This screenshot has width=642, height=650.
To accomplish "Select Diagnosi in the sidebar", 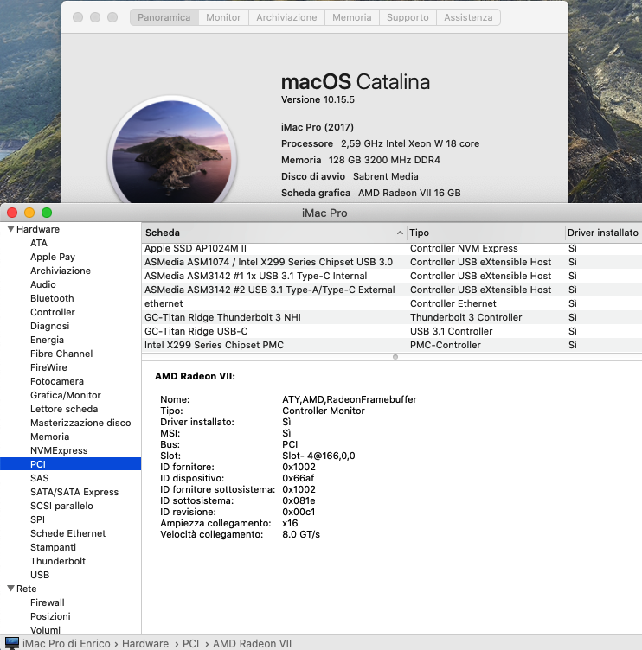I will tap(50, 326).
